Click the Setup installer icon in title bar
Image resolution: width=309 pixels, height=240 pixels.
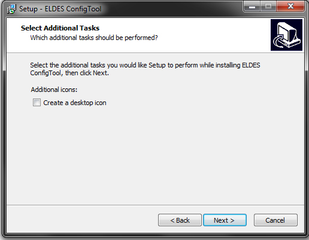click(11, 9)
